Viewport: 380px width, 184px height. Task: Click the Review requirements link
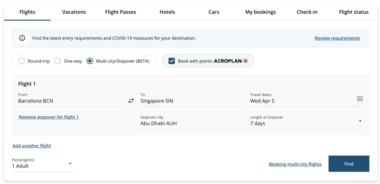[337, 38]
